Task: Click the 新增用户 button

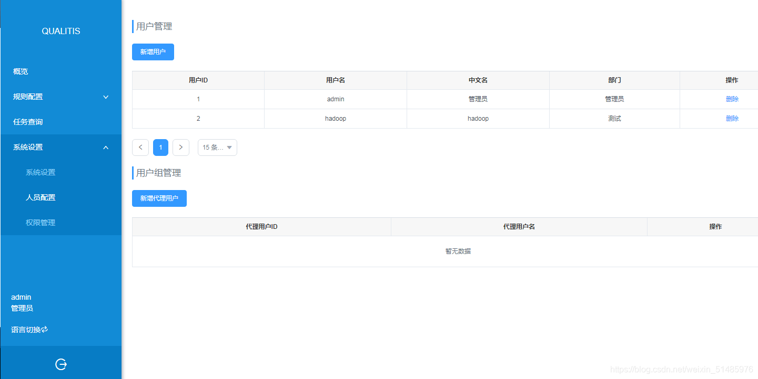Action: tap(153, 52)
